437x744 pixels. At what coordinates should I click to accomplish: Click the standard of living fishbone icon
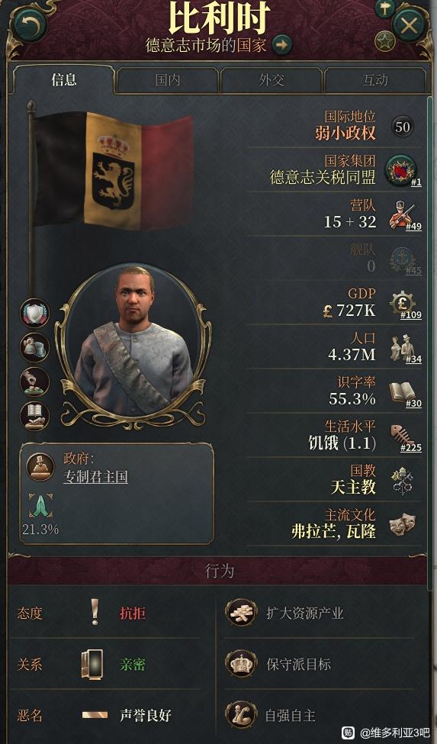[403, 435]
